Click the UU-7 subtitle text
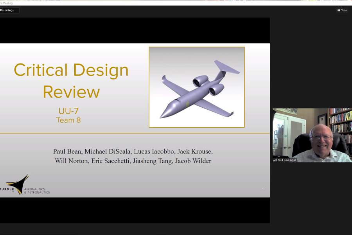352x235 pixels. click(68, 111)
